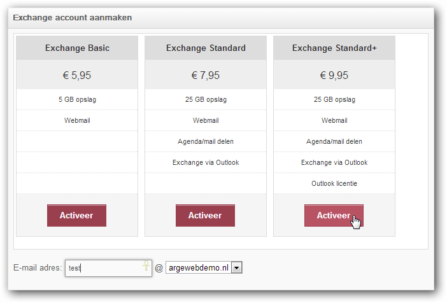
Task: Click the E-mail adres label
Action: tap(38, 267)
